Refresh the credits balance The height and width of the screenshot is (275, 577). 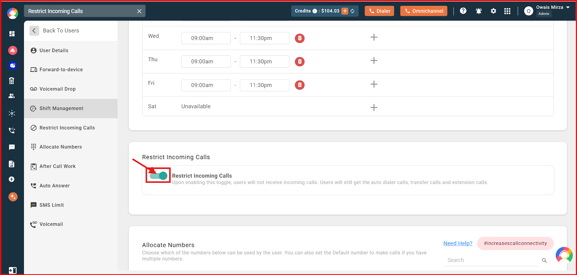coord(352,11)
